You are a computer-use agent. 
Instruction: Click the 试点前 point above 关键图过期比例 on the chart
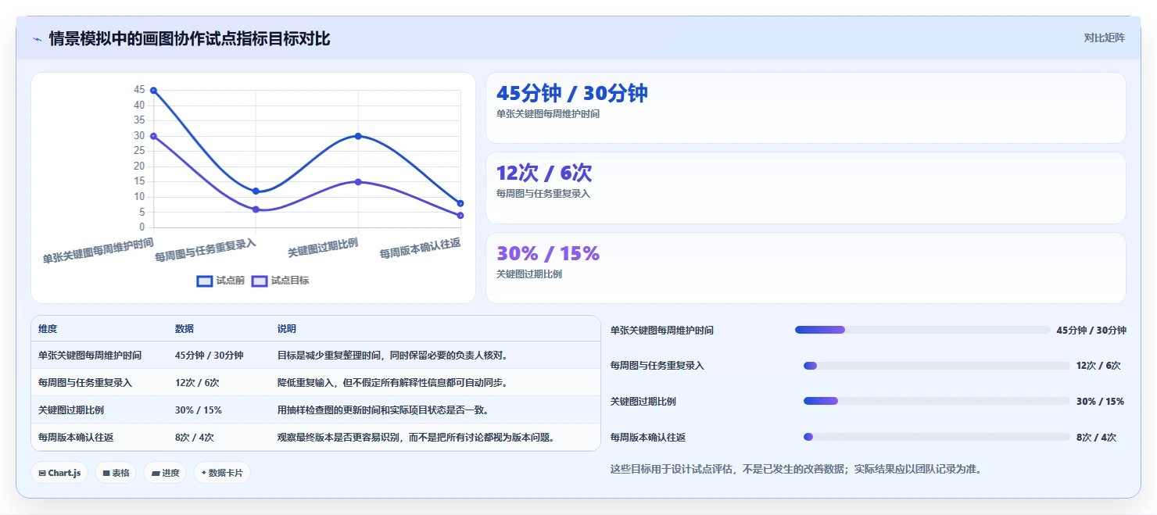[x=358, y=136]
